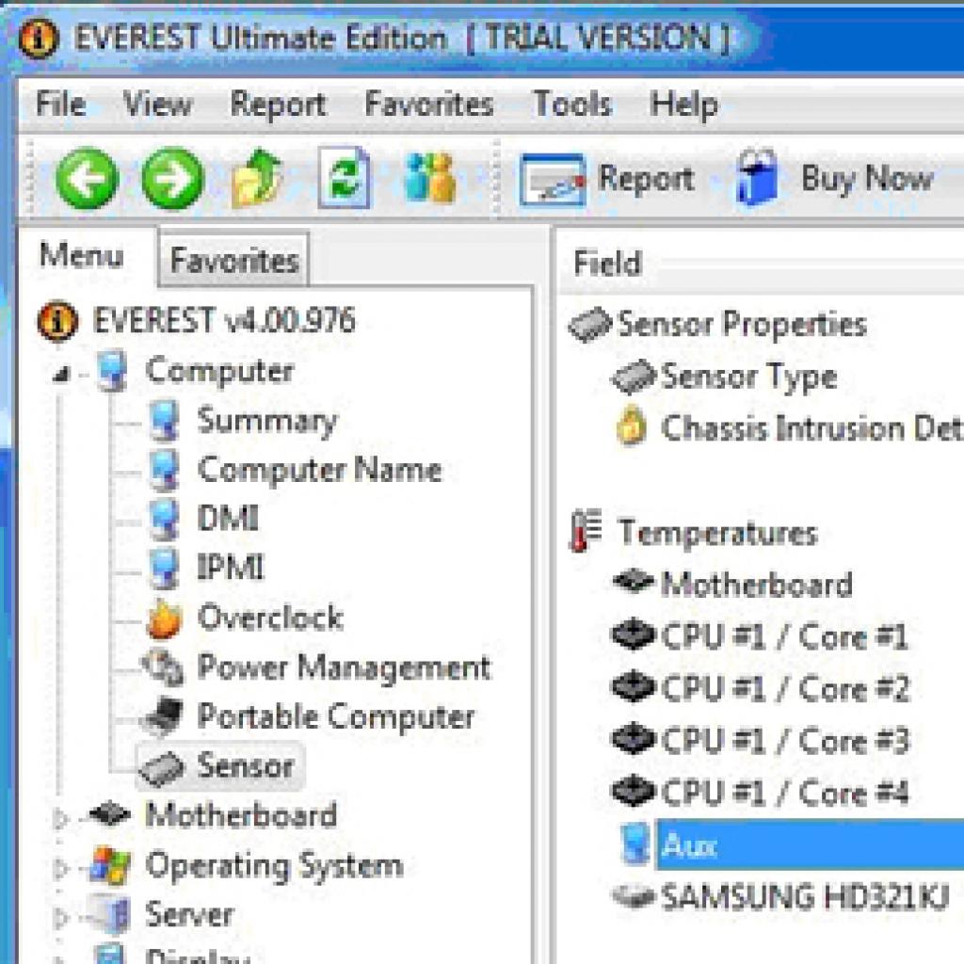Image resolution: width=964 pixels, height=964 pixels.
Task: Click the Portable Computer laptop icon
Action: point(162,716)
